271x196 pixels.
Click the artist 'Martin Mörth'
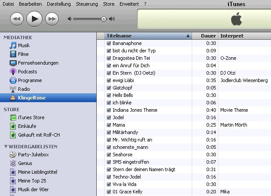tap(233, 125)
